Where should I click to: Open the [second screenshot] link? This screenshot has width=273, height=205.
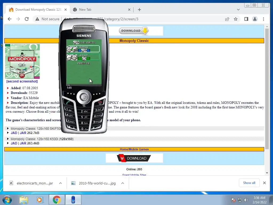[22, 81]
